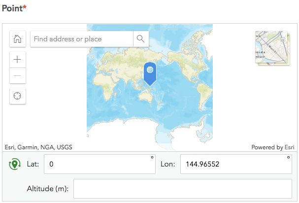The width and height of the screenshot is (299, 203).
Task: Click the magnifier search button
Action: point(141,39)
